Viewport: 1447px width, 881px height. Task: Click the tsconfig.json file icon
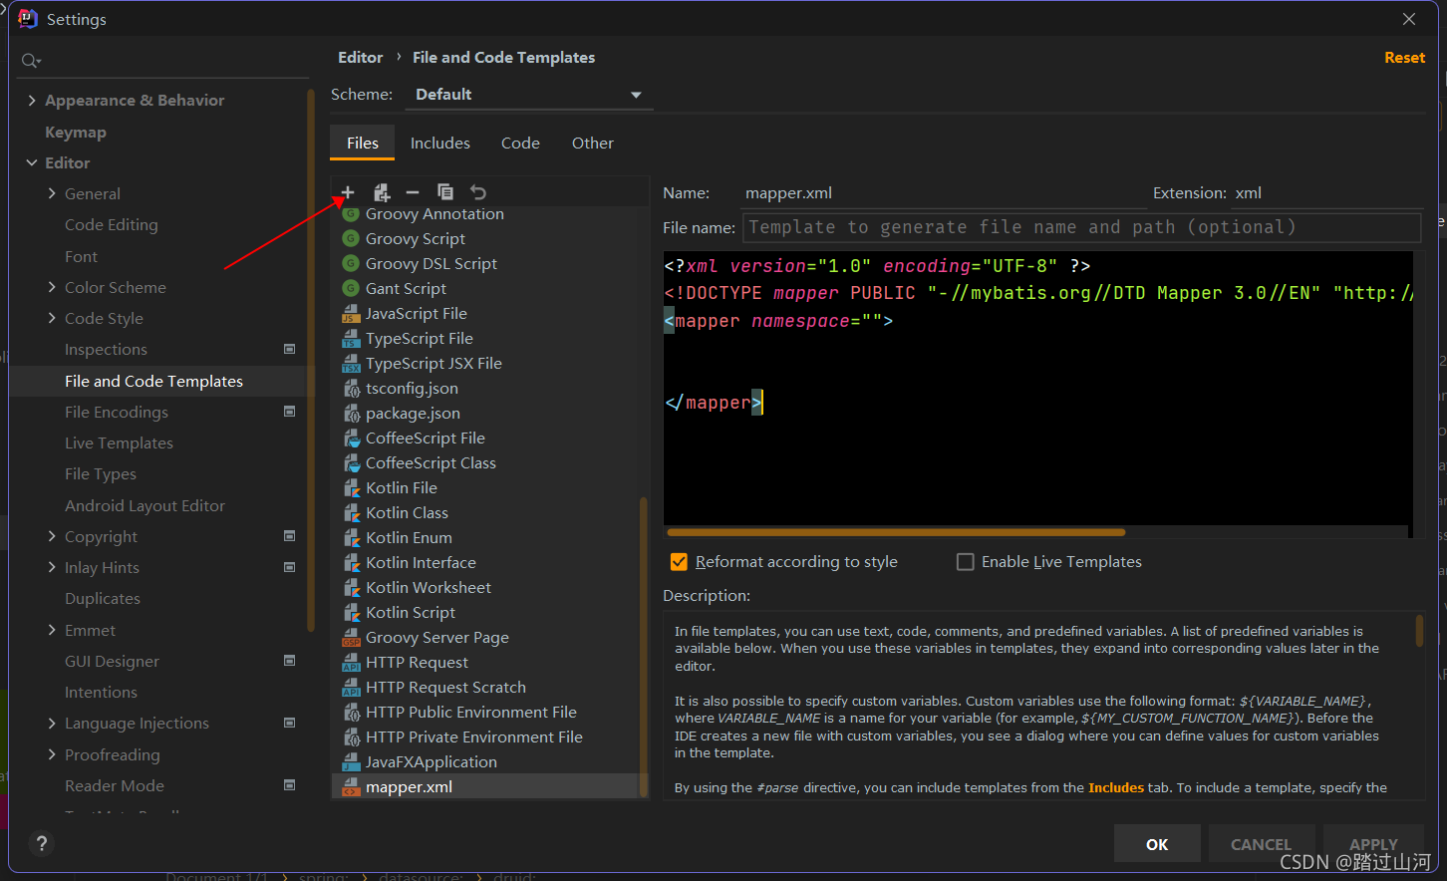pos(351,389)
